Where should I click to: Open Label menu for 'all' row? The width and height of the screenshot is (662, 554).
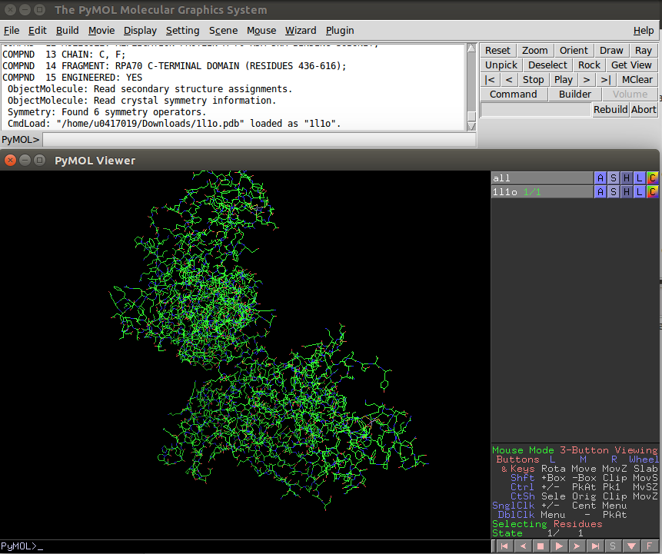(640, 178)
